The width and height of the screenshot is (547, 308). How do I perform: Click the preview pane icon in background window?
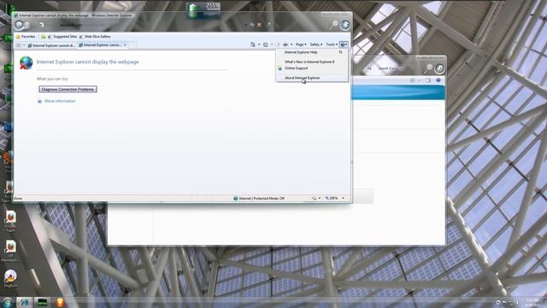tap(428, 80)
